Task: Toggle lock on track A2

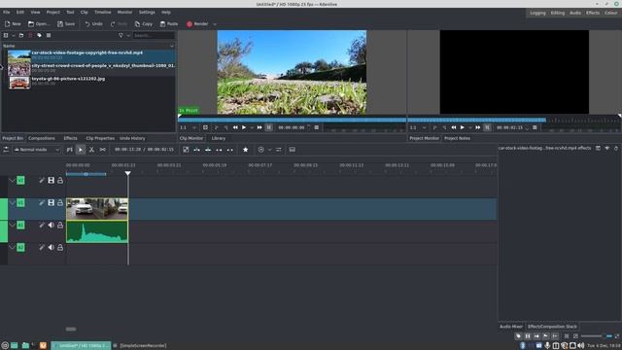Action: 60,248
